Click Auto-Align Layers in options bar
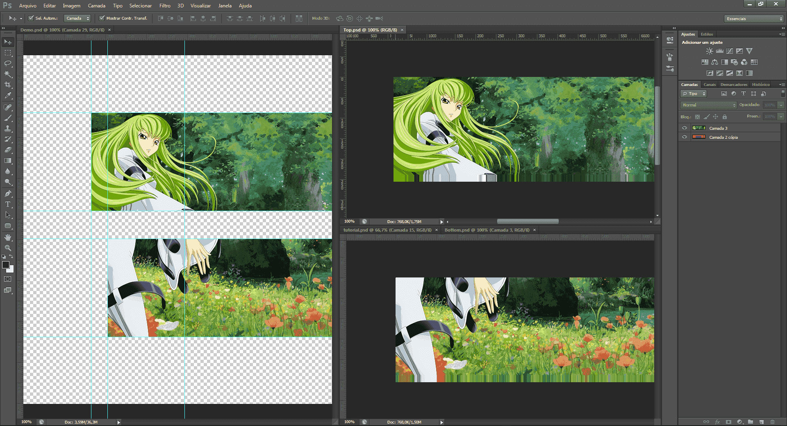The width and height of the screenshot is (787, 426). tap(299, 18)
